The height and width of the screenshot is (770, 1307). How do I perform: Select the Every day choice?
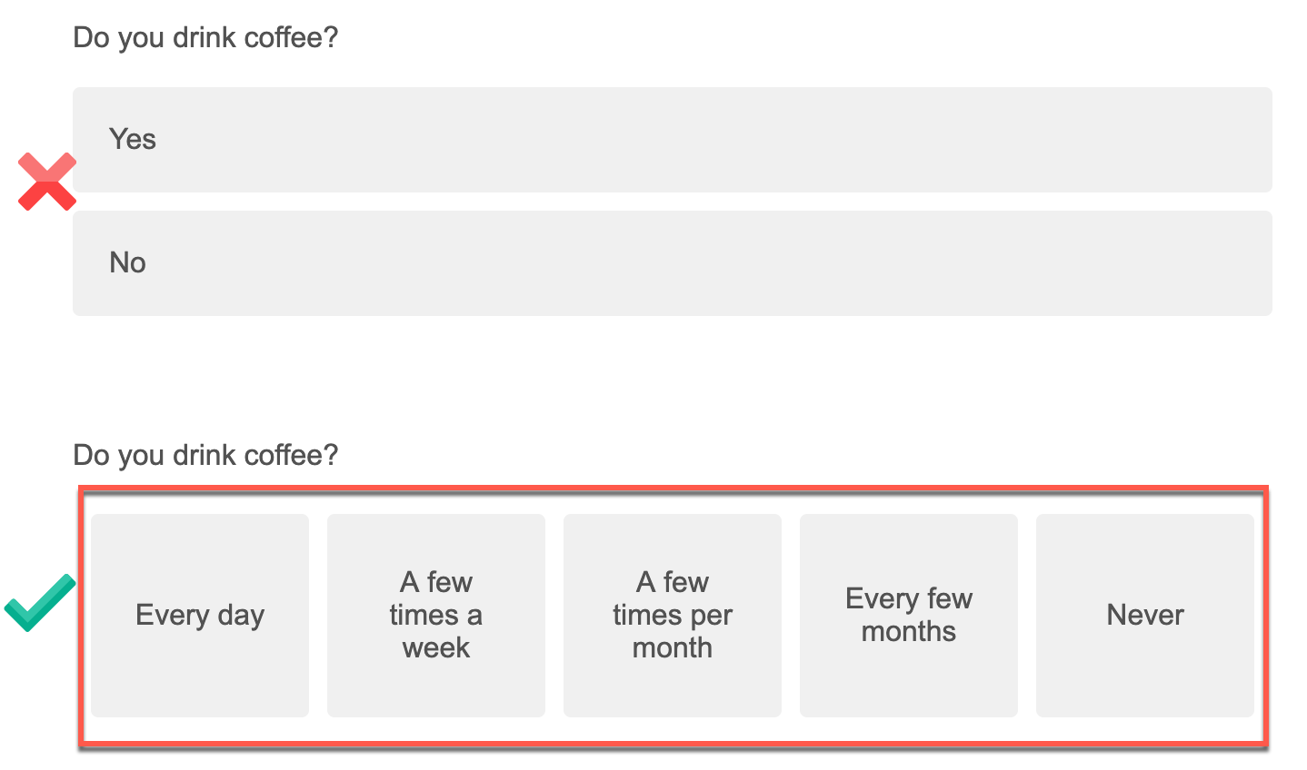(200, 616)
